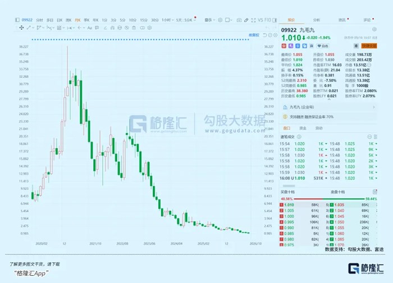
Task: Open drawing settings gear in second toolbar
Action: click(x=150, y=28)
